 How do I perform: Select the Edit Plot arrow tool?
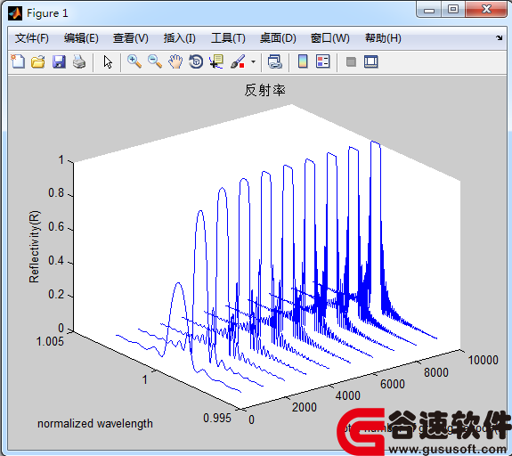[x=108, y=61]
